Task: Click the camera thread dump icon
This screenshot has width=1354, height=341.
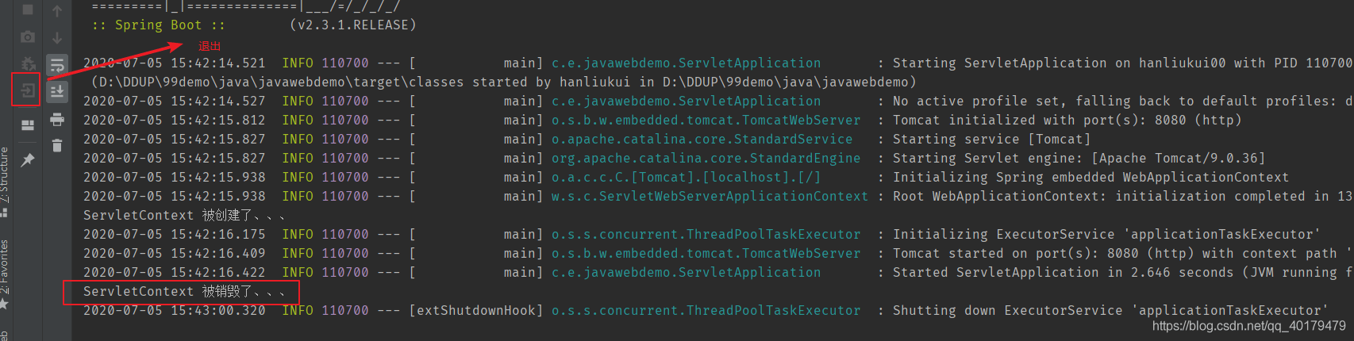Action: (28, 36)
